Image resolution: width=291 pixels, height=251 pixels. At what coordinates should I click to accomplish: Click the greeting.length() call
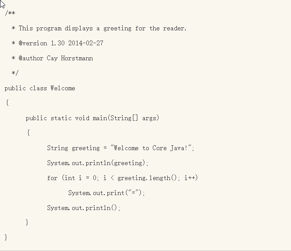click(x=148, y=178)
